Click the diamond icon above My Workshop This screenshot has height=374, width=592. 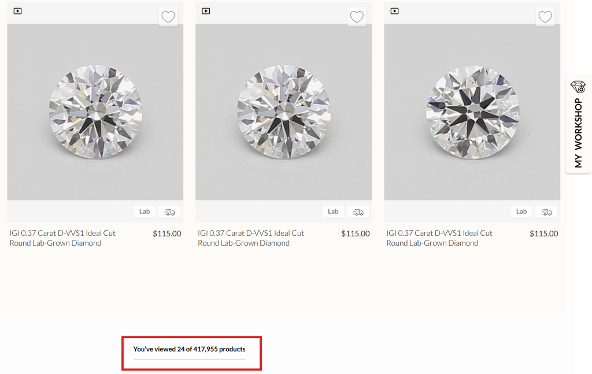pos(578,87)
